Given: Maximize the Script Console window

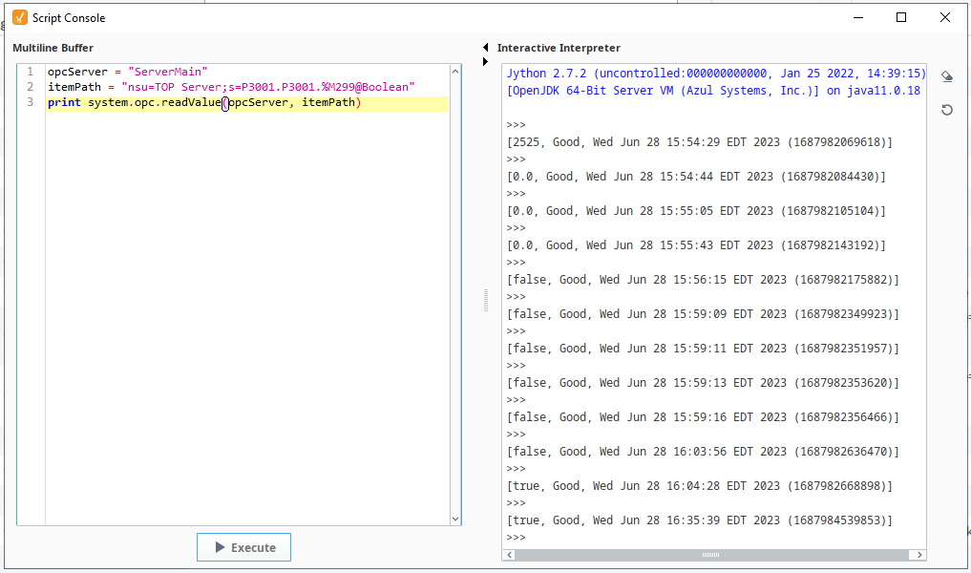Looking at the screenshot, I should [x=901, y=17].
